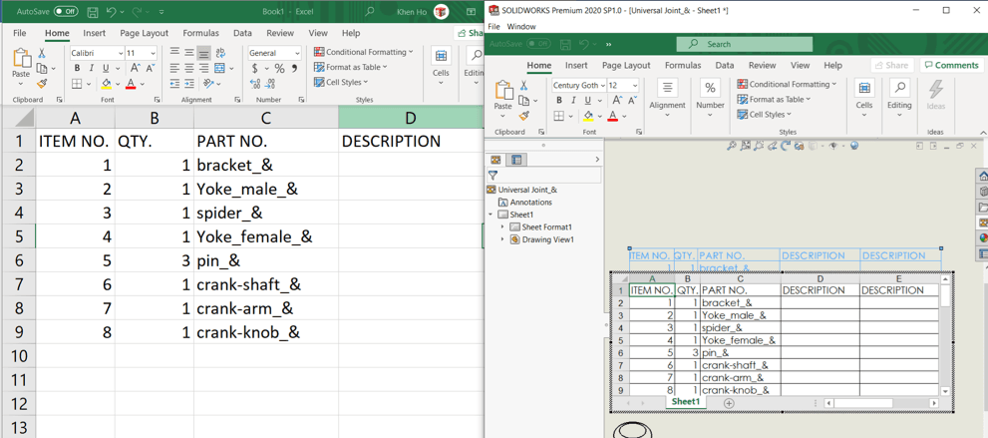Open Format as Table in Book1 Excel
This screenshot has height=438, width=988.
click(350, 67)
